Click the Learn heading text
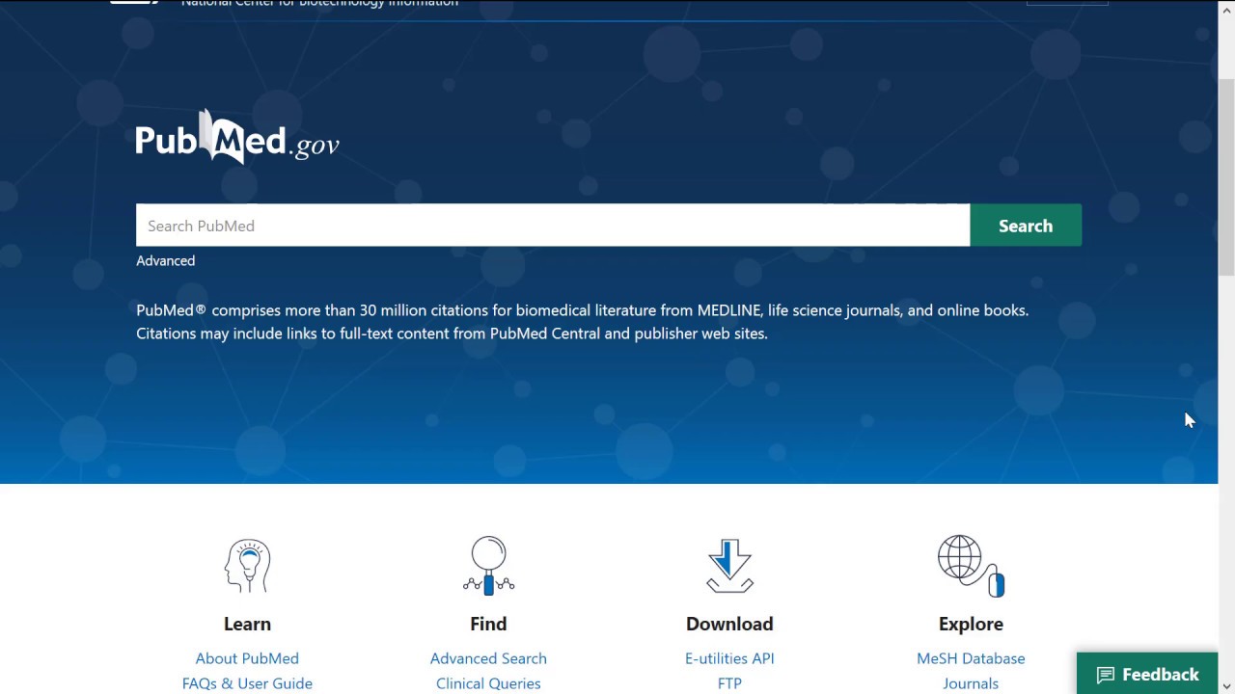The width and height of the screenshot is (1235, 694). pos(247,624)
